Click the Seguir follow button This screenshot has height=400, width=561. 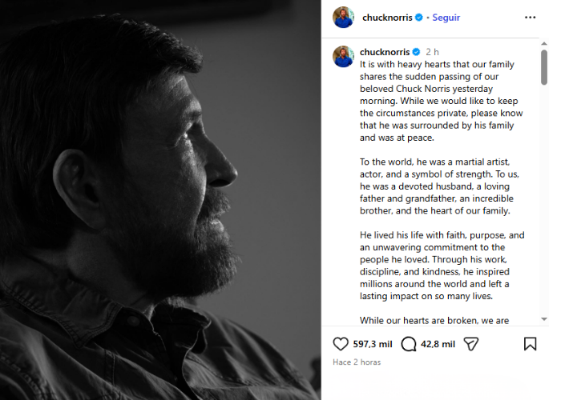446,17
